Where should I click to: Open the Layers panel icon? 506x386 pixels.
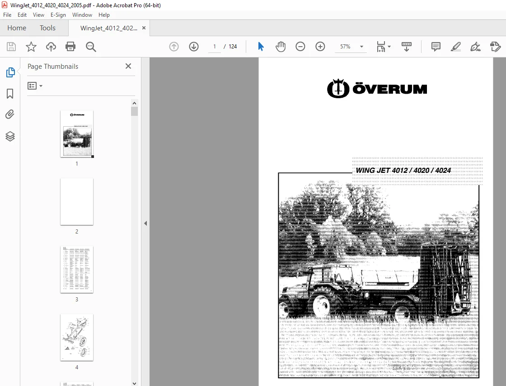click(10, 136)
